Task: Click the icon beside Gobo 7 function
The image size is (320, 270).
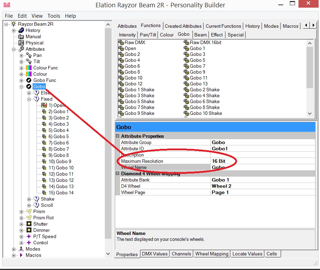Action: tap(186, 66)
